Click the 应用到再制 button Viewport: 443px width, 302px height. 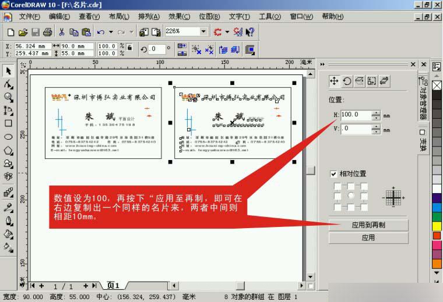368,225
